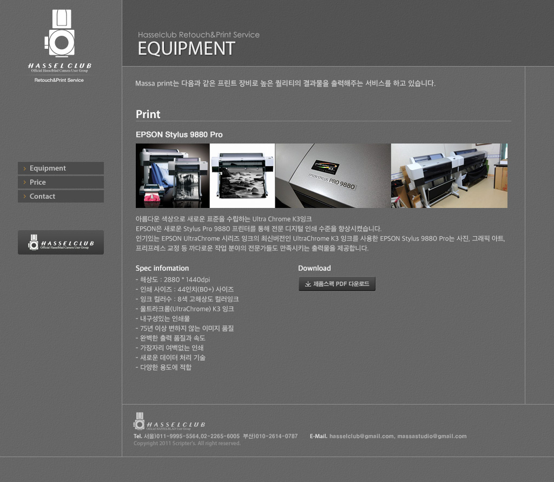Click the hasselclub@gmail.com email address
This screenshot has height=482, width=554.
coord(361,436)
